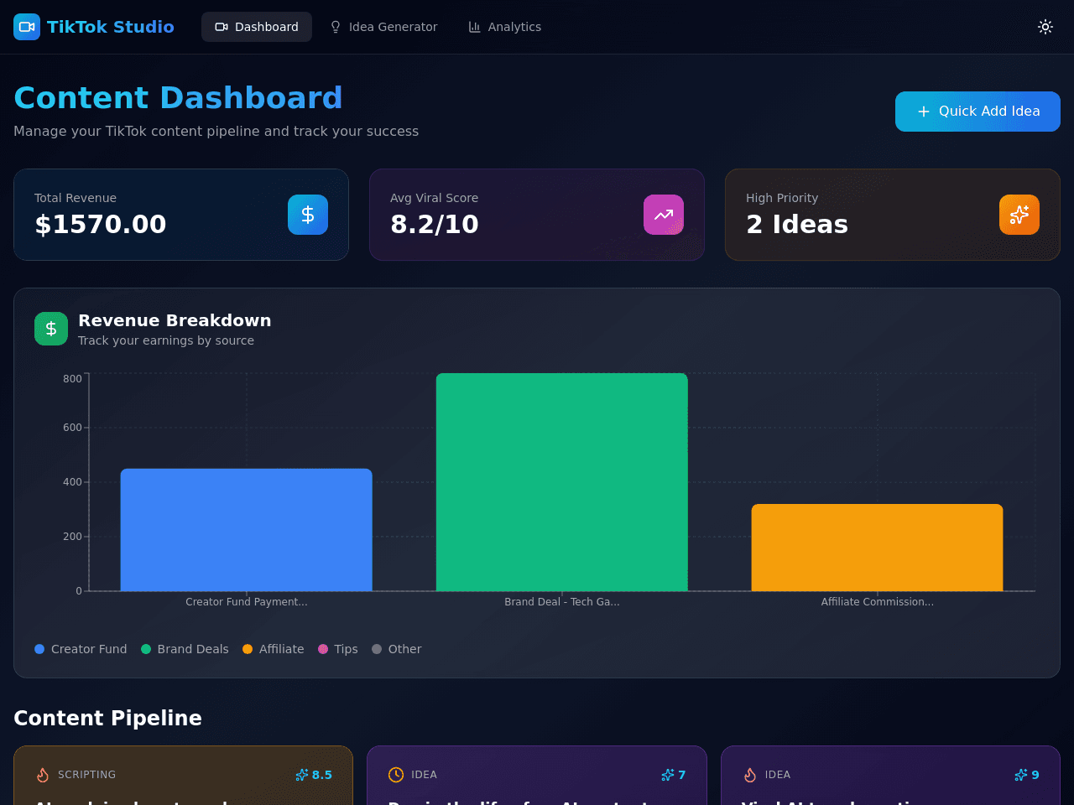
Task: Select the Affiliate legend dot
Action: coord(248,649)
